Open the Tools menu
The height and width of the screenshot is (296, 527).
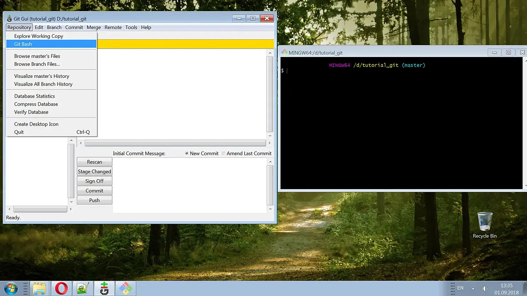tap(131, 27)
